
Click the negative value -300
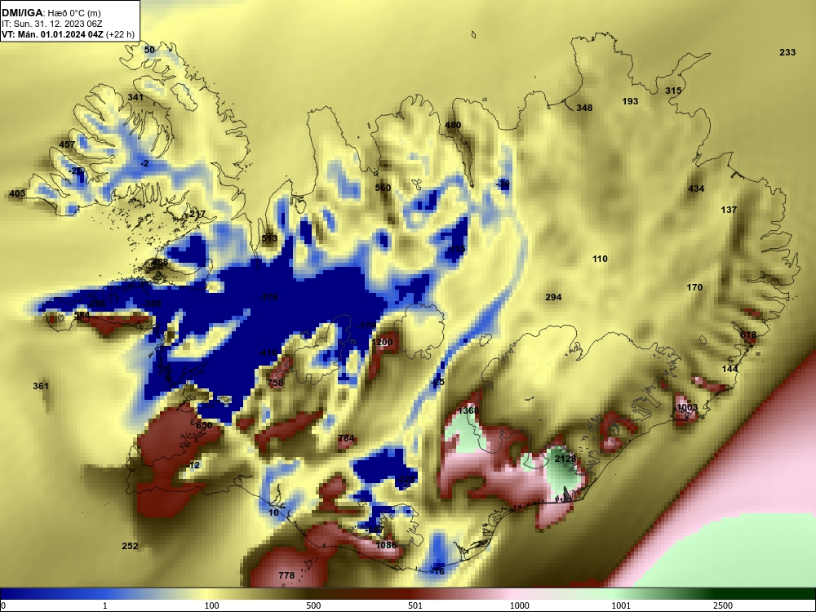[x=152, y=304]
